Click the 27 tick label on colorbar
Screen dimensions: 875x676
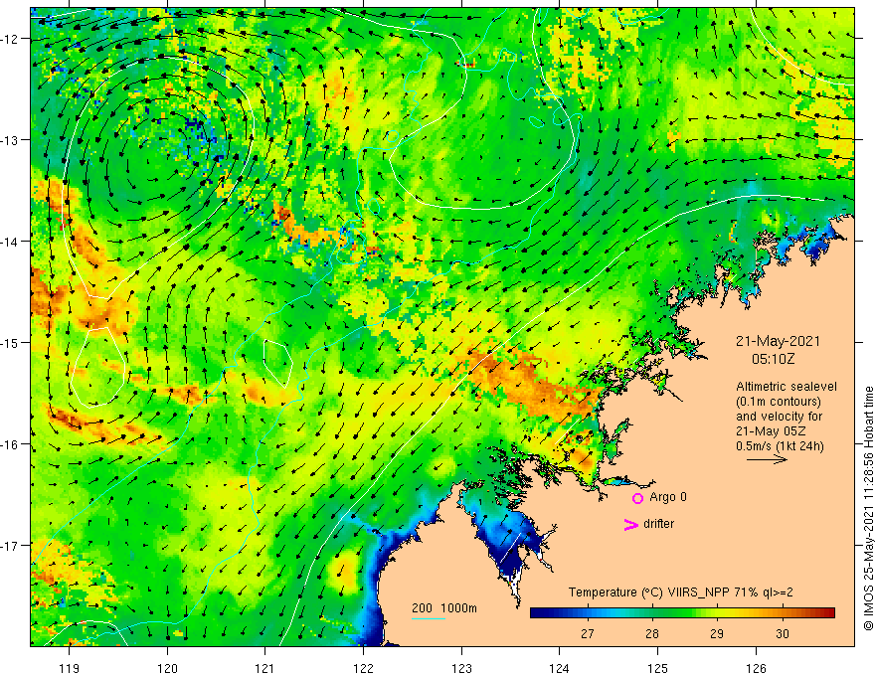(587, 633)
